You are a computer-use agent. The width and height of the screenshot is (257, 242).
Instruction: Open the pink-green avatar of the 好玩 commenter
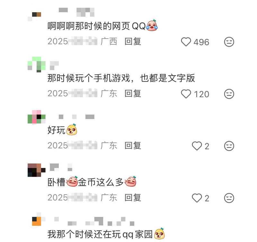point(36,117)
